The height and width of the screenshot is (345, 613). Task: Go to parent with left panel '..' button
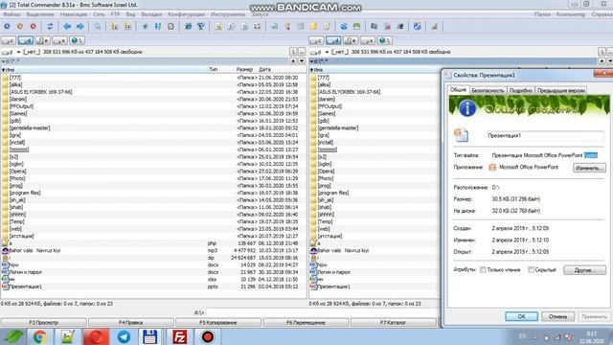(302, 52)
